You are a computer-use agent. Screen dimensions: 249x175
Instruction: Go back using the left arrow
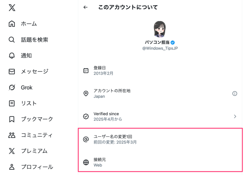click(x=85, y=7)
